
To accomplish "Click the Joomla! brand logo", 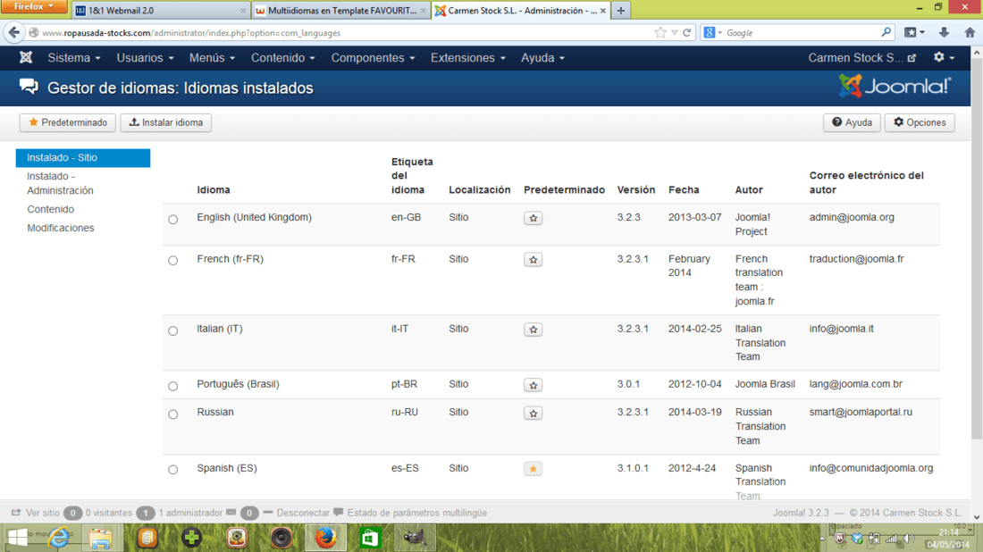I will point(895,87).
